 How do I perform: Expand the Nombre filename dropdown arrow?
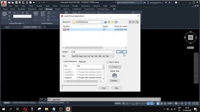point(113,52)
